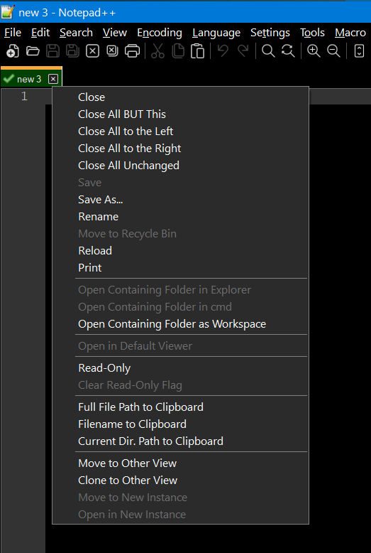
Task: Close the new 3 tab with its X
Action: (53, 79)
